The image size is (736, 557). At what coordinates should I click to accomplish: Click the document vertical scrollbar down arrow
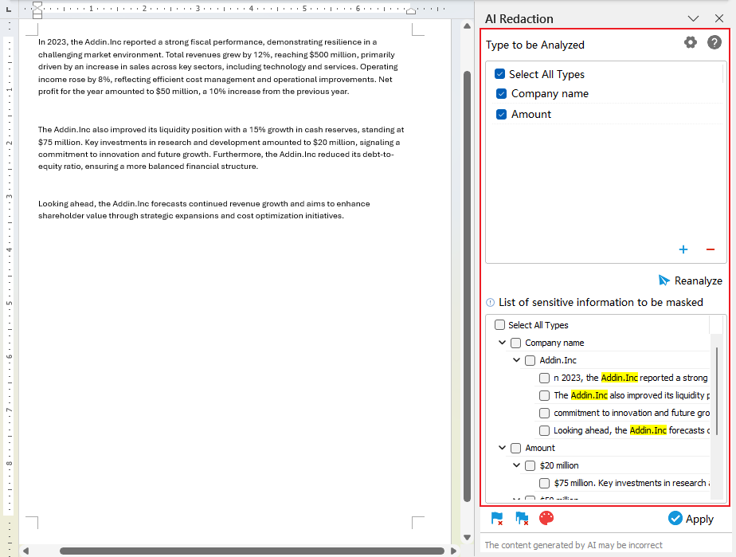coord(467,537)
